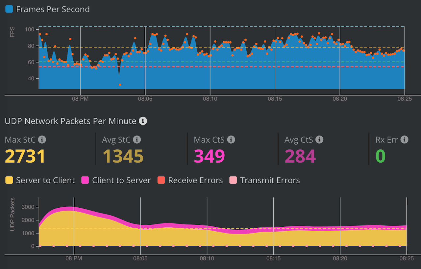Toggle the Frames Per Second legend series
This screenshot has height=269, width=421.
tap(9, 9)
